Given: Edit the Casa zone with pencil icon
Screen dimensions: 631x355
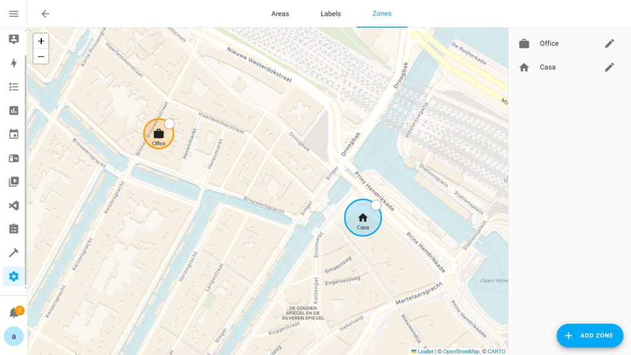Looking at the screenshot, I should pos(609,67).
